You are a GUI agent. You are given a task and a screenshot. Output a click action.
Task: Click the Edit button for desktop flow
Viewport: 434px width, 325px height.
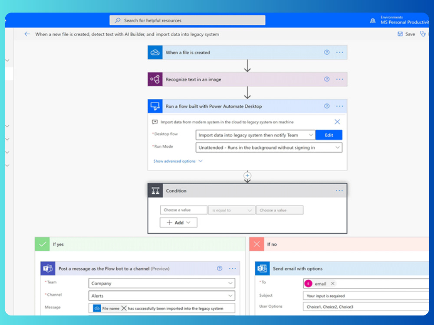(329, 135)
